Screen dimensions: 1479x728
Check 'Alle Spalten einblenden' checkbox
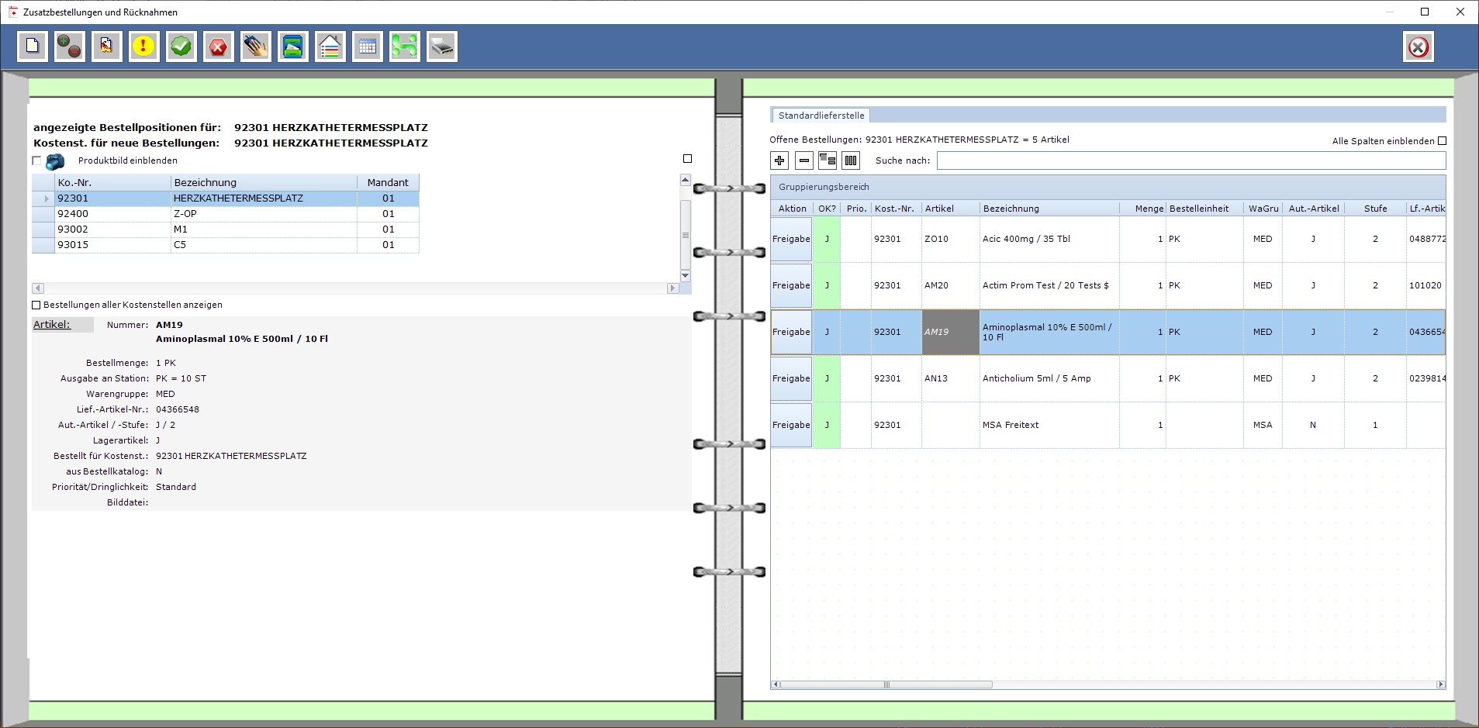pos(1443,141)
